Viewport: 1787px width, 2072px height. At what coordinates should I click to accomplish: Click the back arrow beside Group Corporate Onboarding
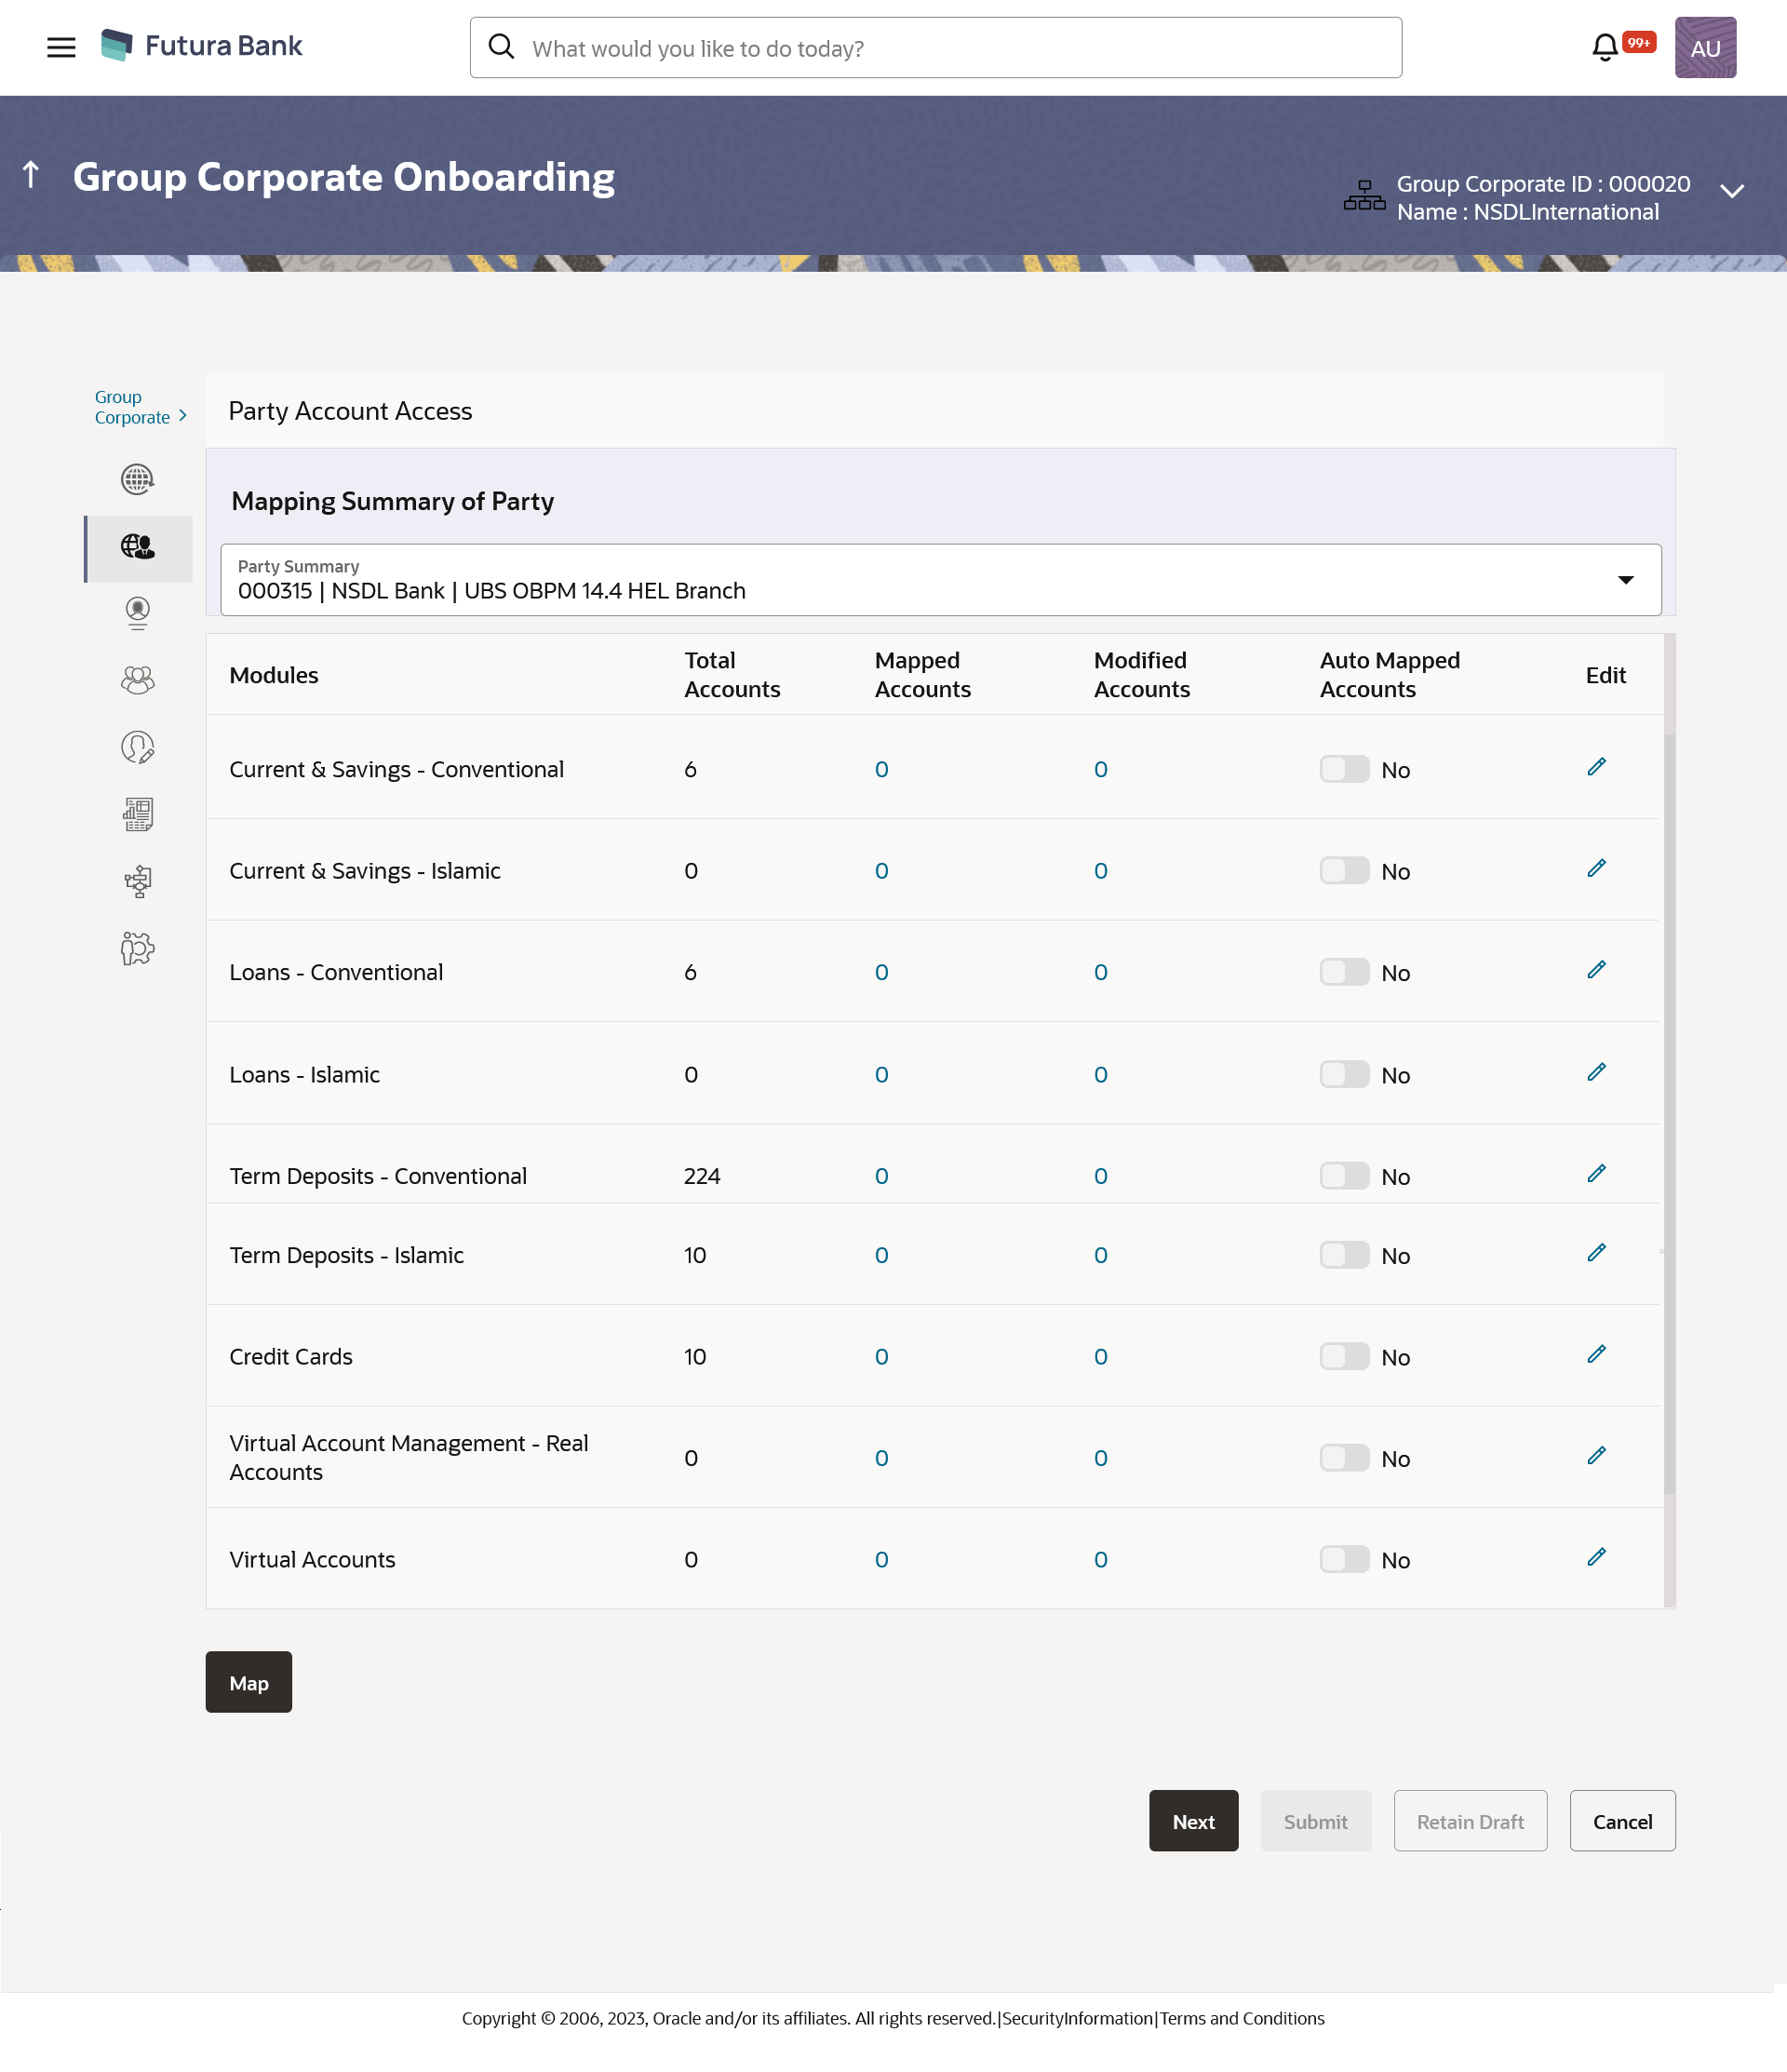pyautogui.click(x=31, y=175)
